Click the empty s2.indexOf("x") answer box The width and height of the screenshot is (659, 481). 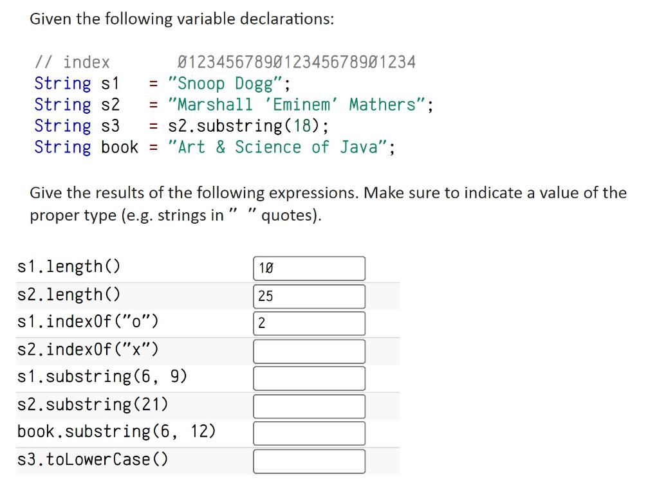point(309,351)
